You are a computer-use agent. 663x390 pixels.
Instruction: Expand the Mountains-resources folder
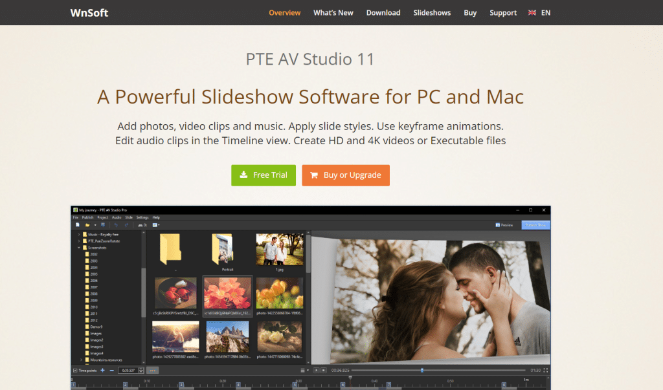[80, 360]
